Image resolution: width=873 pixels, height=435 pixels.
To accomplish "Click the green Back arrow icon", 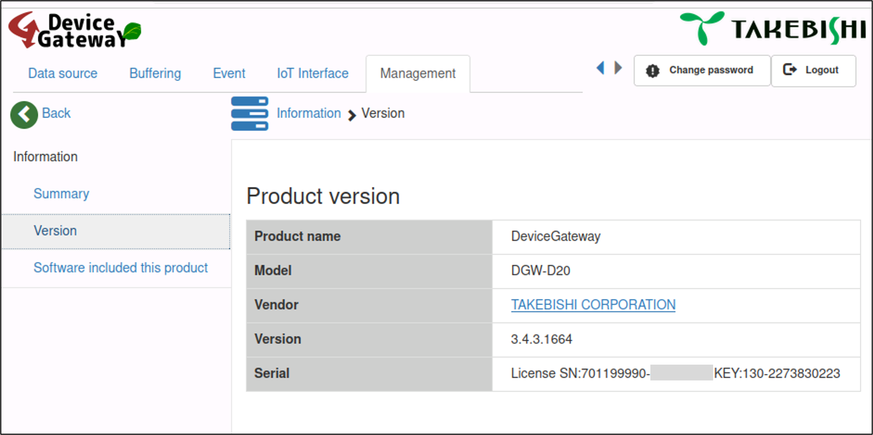I will [24, 114].
